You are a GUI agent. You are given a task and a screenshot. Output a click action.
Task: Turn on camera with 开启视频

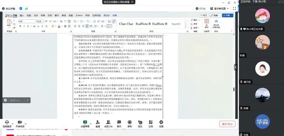[x=20, y=124]
